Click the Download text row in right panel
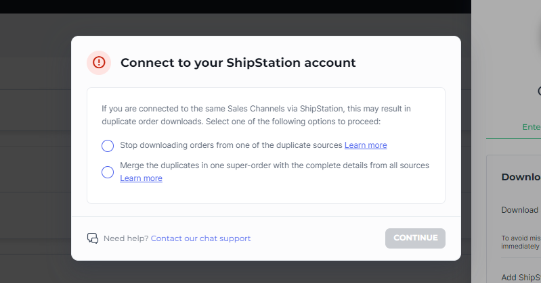Viewport: 541px width, 283px height. click(520, 209)
